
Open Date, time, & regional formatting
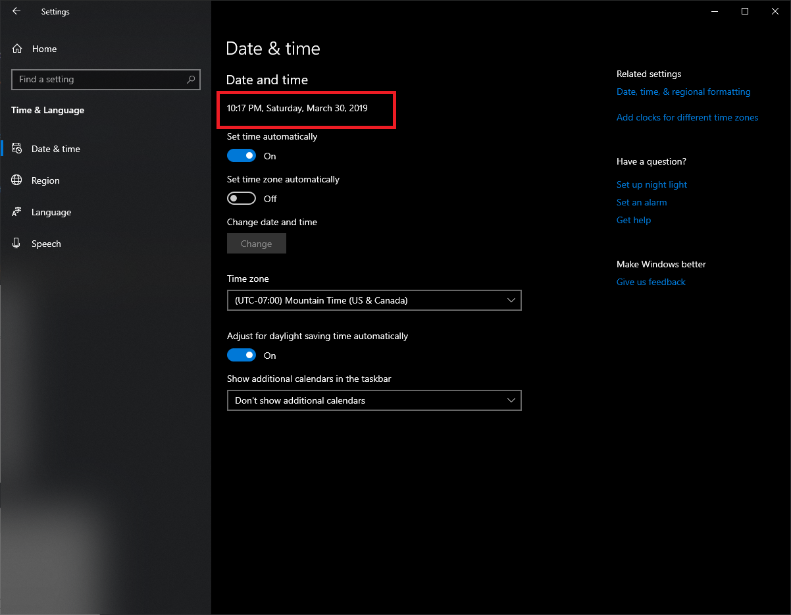tap(683, 92)
